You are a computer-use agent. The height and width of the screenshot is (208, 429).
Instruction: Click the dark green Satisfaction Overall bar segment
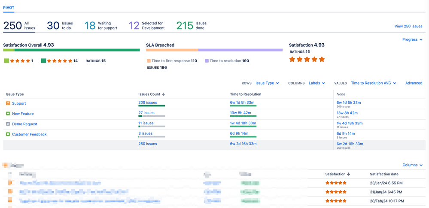pyautogui.click(x=77, y=50)
